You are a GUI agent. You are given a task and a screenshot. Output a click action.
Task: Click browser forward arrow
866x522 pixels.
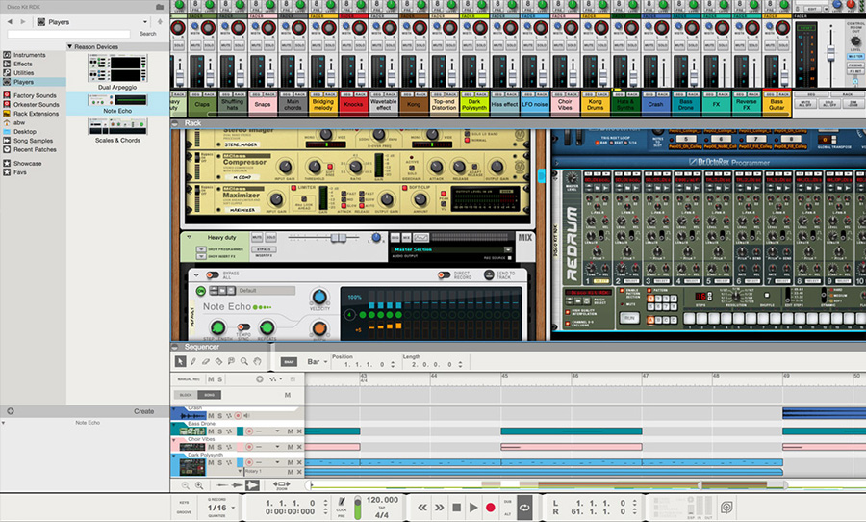(x=23, y=21)
